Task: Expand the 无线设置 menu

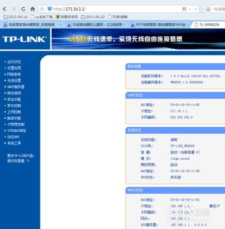Action: tap(14, 81)
